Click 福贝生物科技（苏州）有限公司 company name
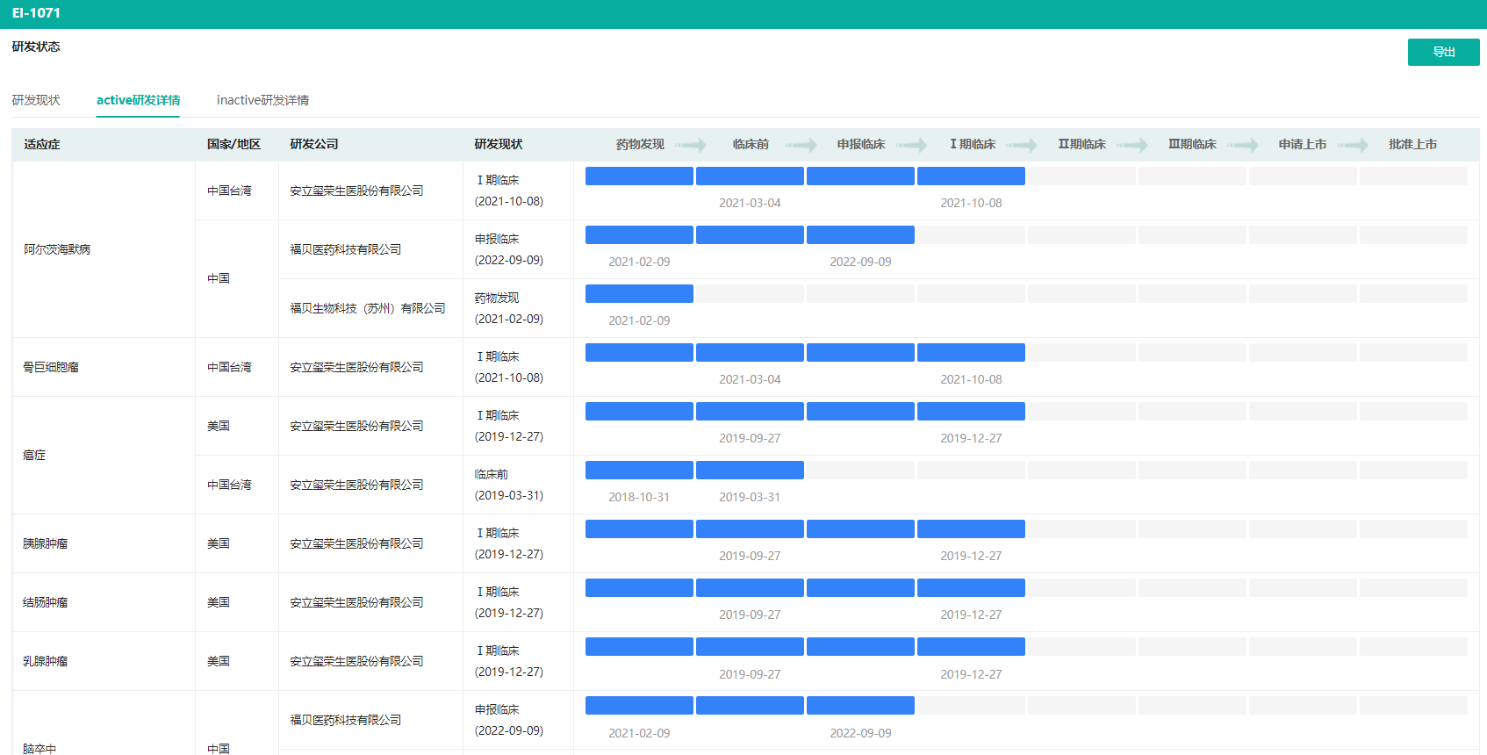 click(368, 308)
